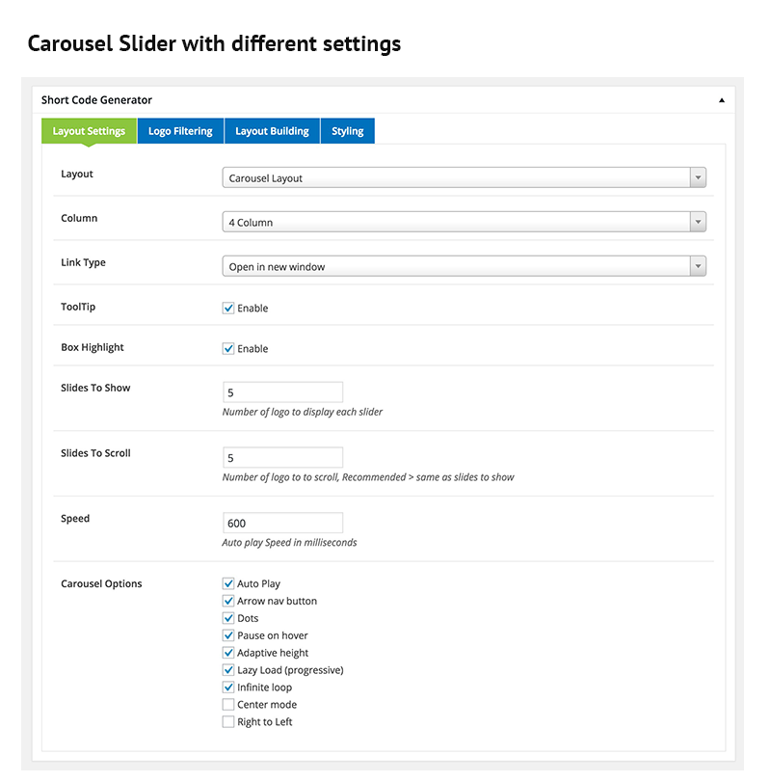771x782 pixels.
Task: Click the Slides To Show field
Action: coord(282,392)
